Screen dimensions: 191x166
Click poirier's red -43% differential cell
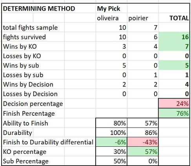pyautogui.click(x=143, y=142)
